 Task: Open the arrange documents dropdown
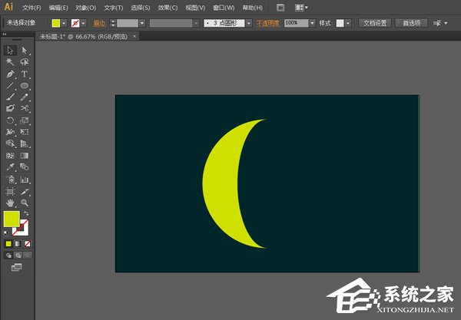[x=301, y=8]
